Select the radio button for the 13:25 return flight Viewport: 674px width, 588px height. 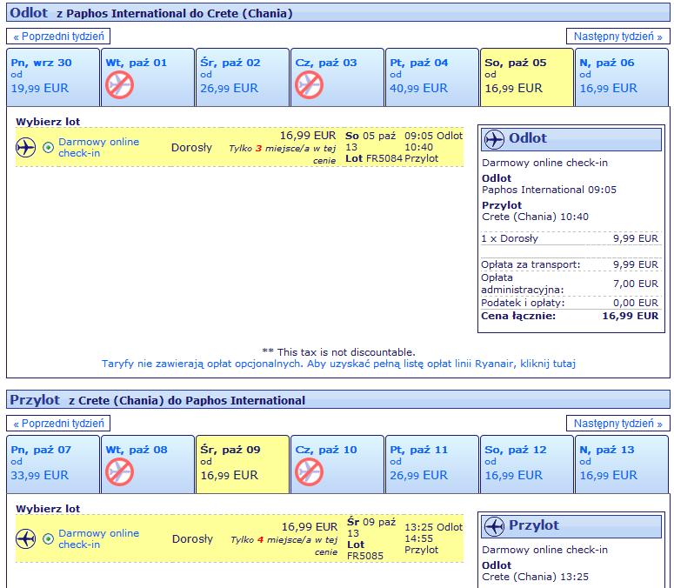[x=48, y=538]
